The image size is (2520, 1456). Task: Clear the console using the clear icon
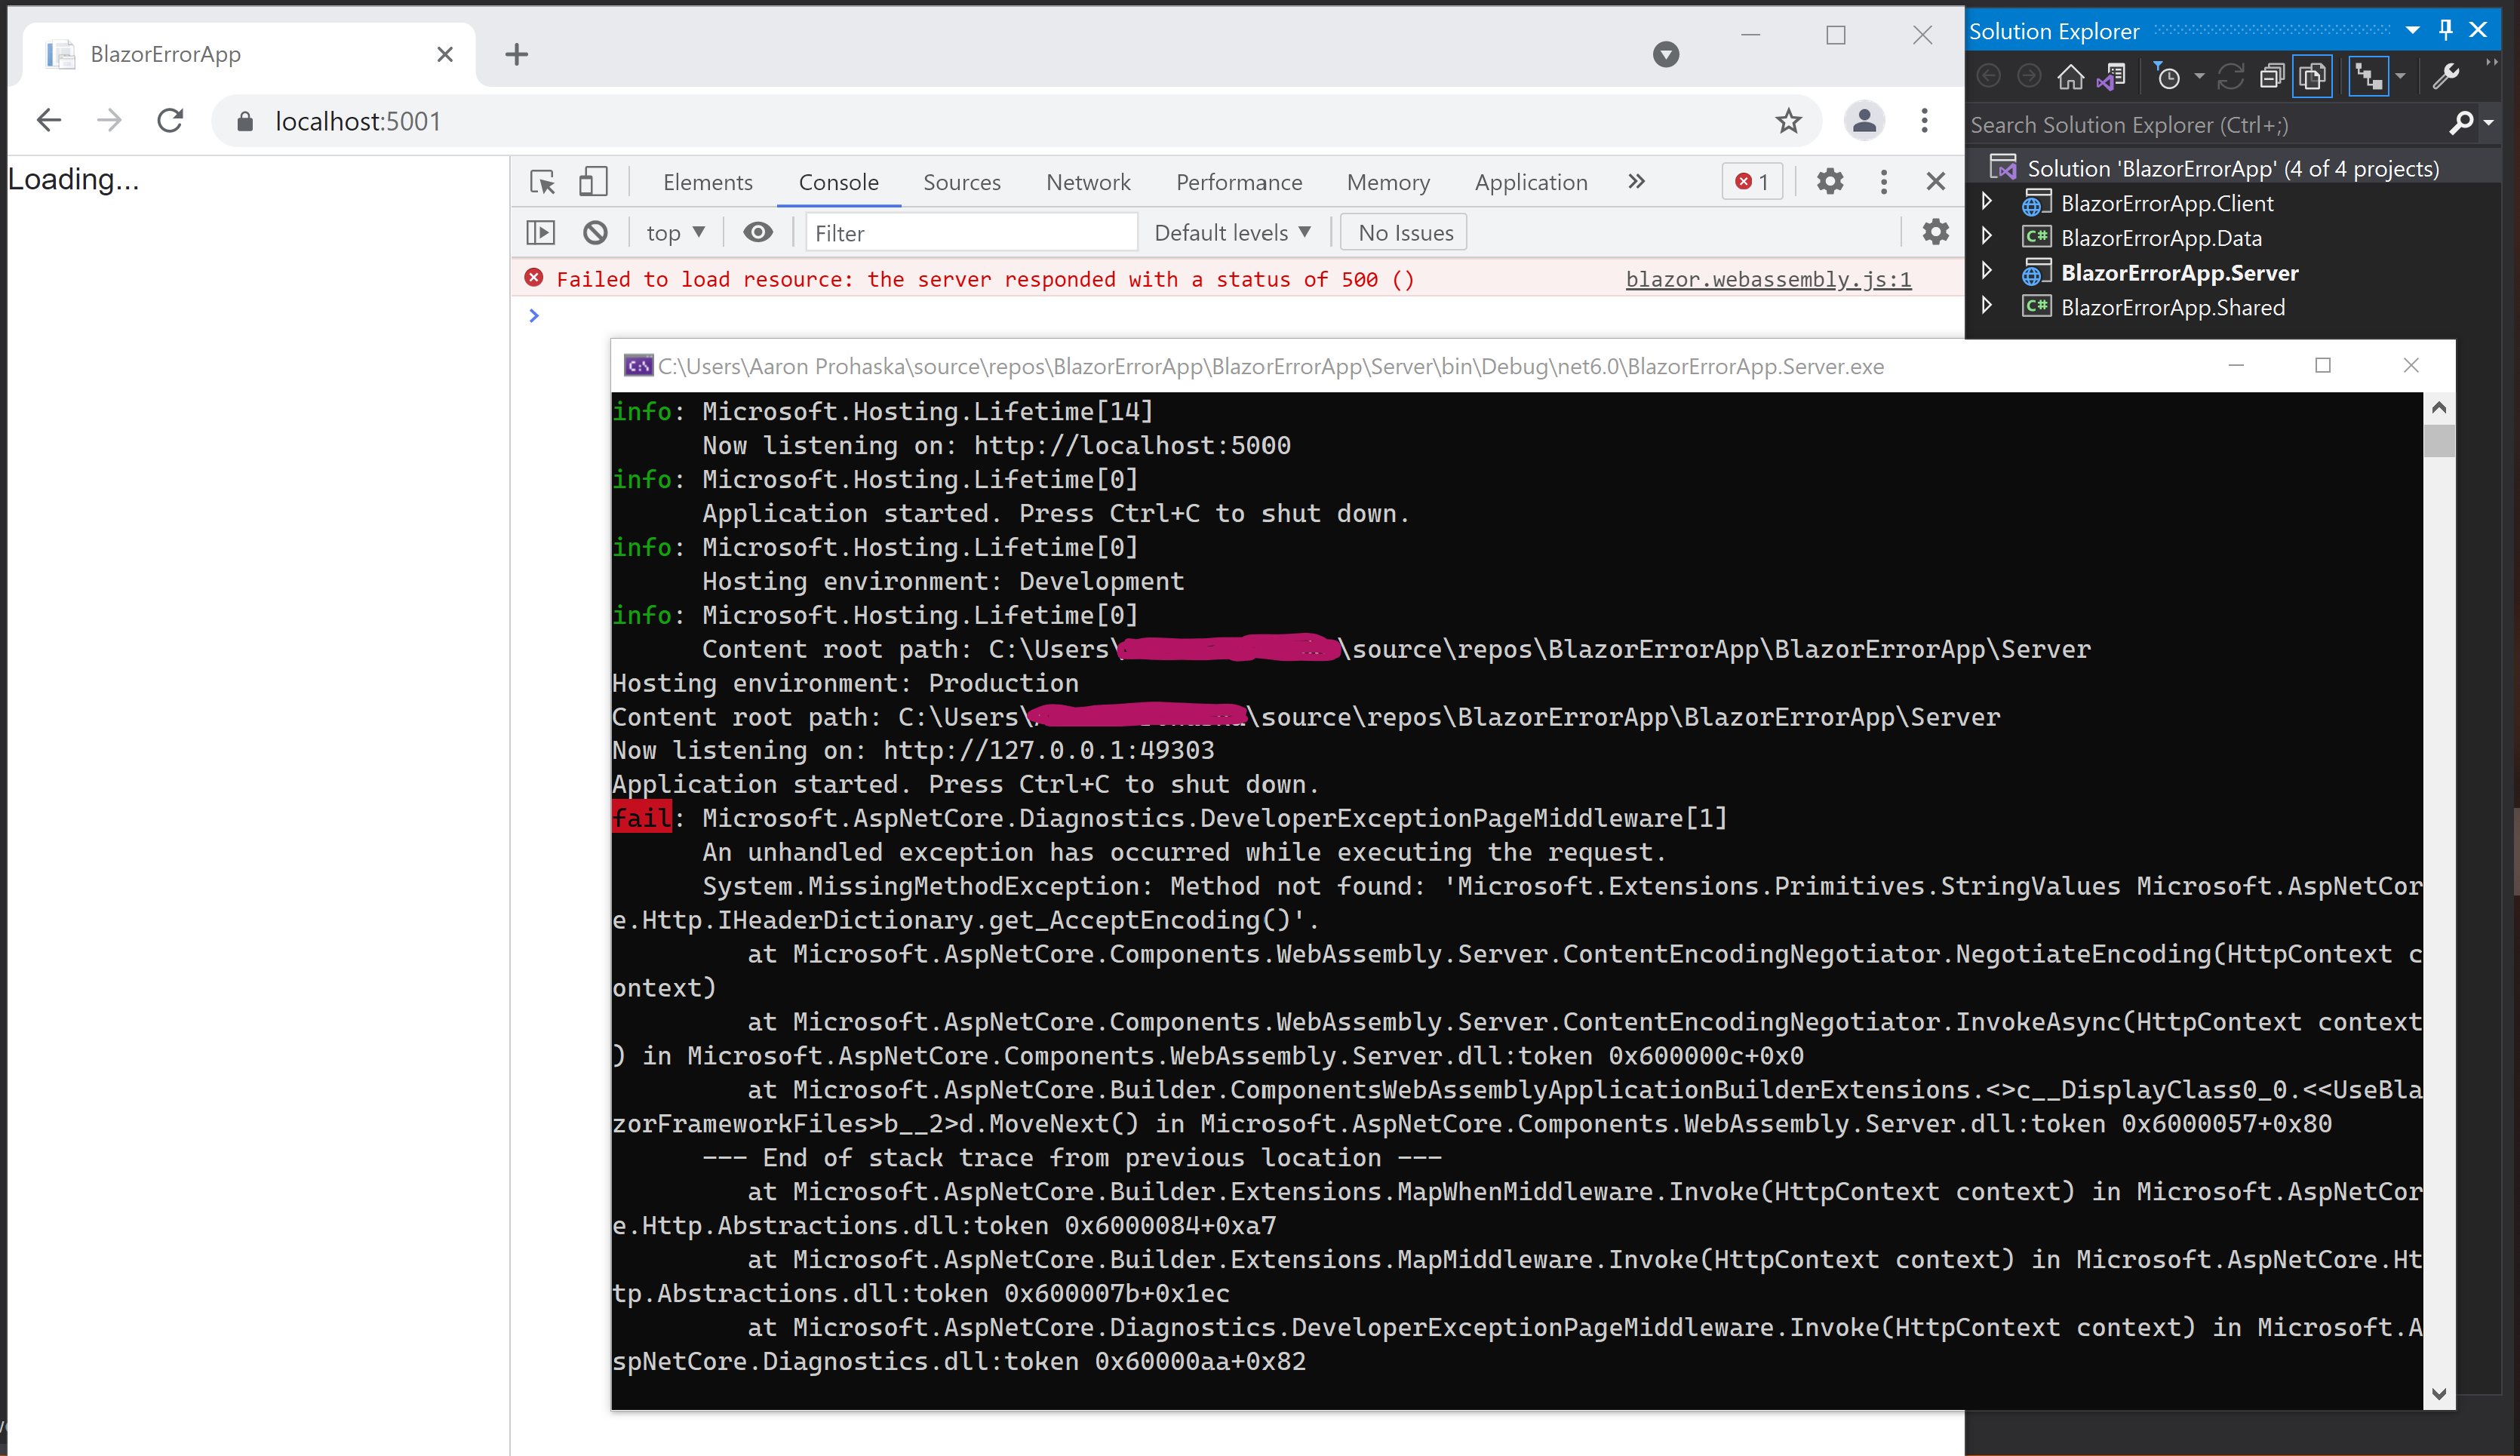[595, 231]
